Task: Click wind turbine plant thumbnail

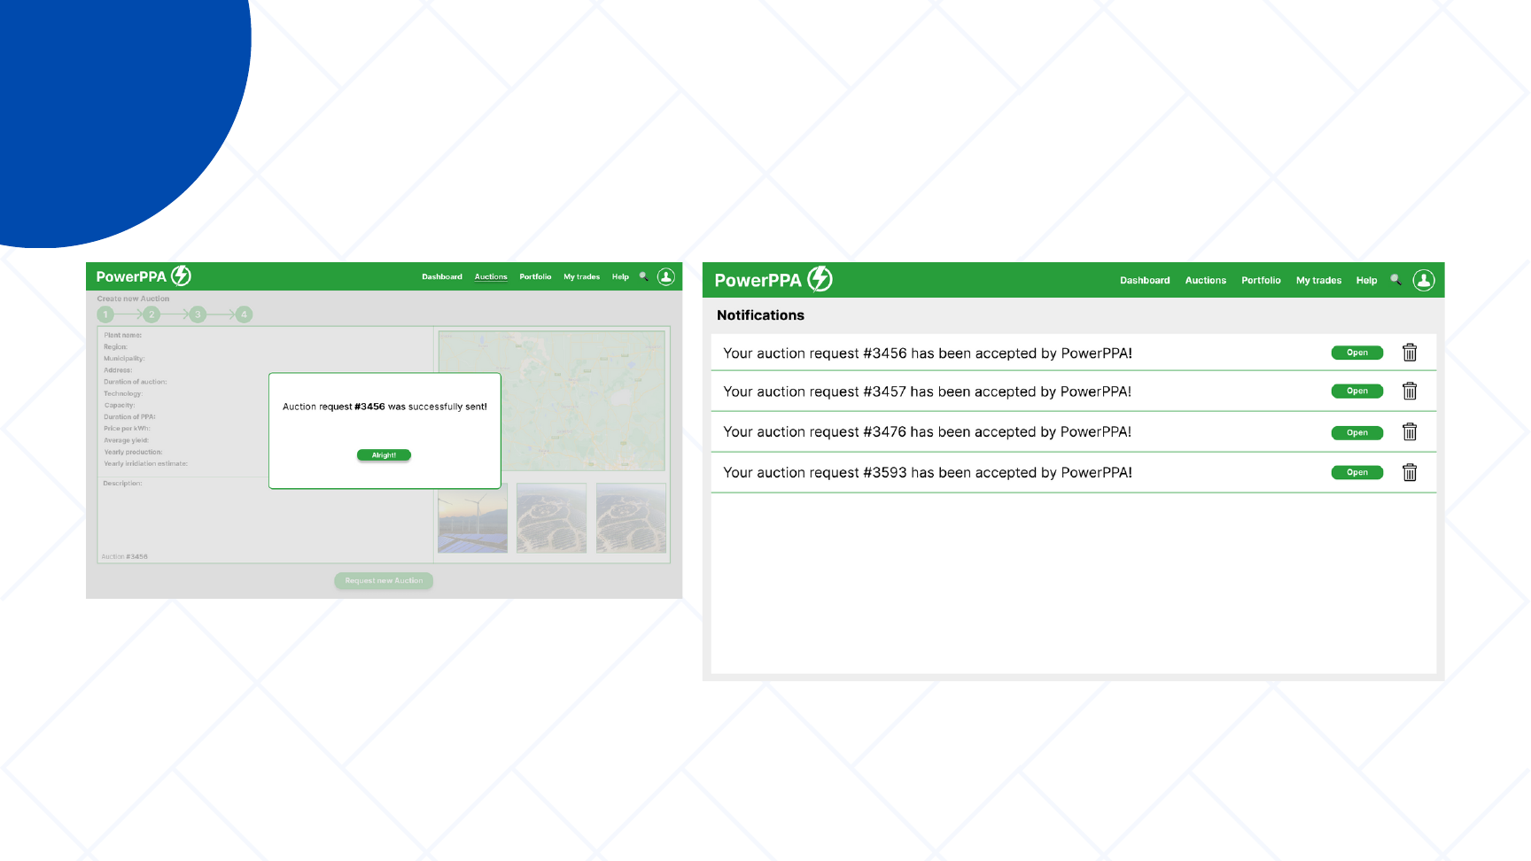Action: [473, 518]
